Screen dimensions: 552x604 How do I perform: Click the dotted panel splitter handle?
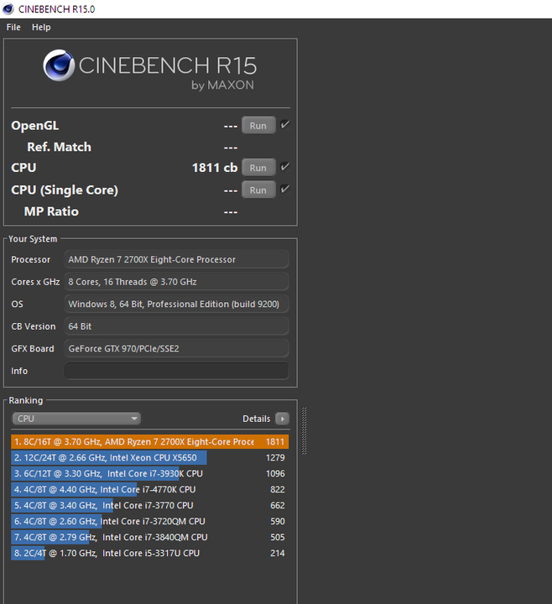point(304,430)
